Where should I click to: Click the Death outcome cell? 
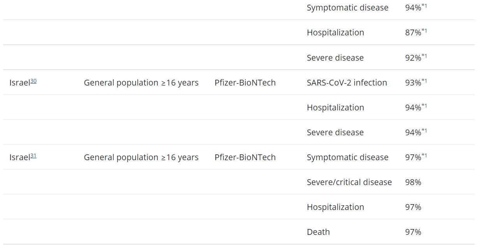(x=318, y=232)
